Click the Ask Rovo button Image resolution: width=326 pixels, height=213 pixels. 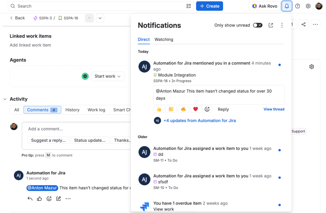click(x=265, y=6)
